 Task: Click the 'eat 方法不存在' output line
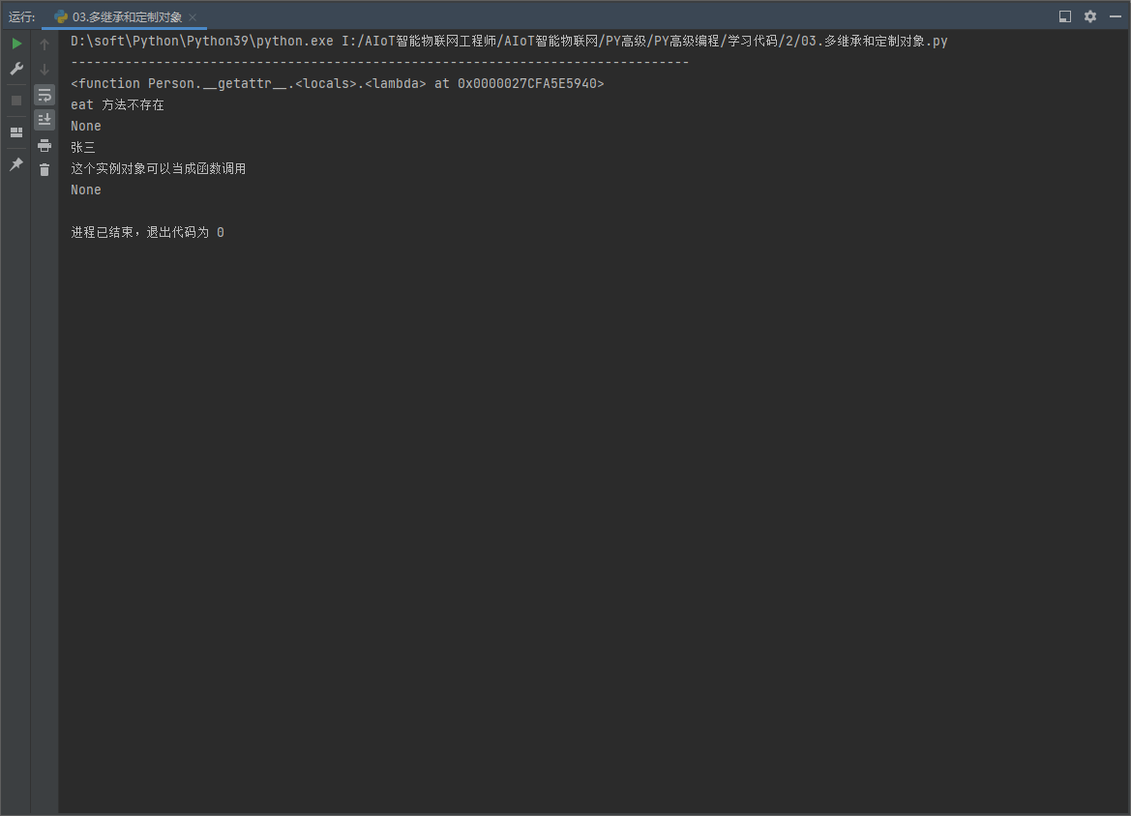118,104
